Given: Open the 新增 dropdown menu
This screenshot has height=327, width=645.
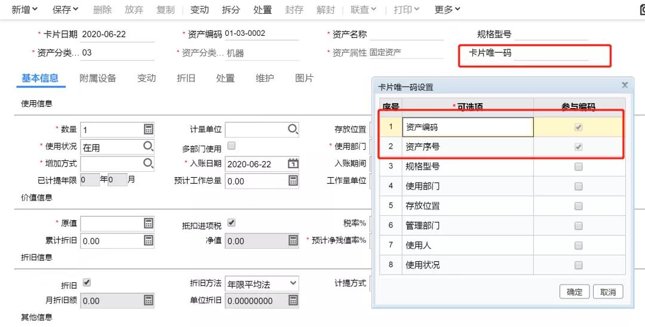Looking at the screenshot, I should pos(24,10).
